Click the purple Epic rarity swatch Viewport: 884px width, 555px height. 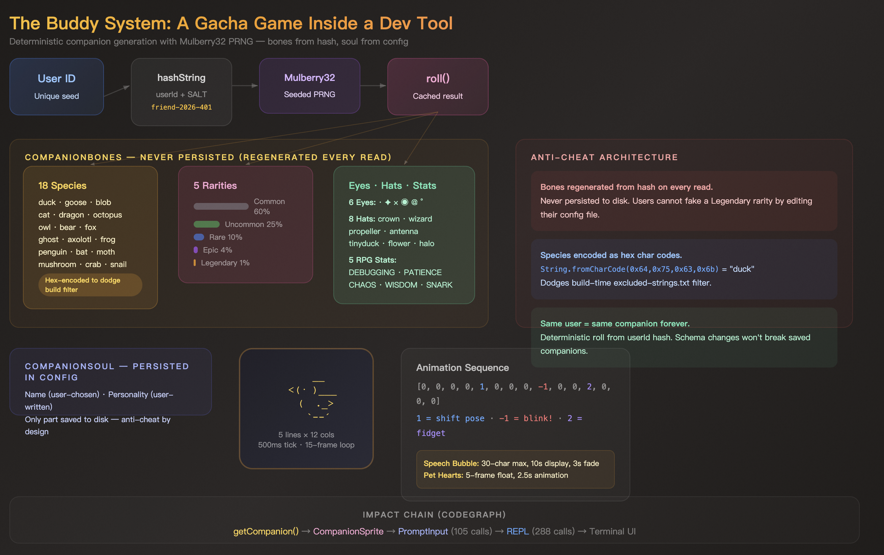196,250
